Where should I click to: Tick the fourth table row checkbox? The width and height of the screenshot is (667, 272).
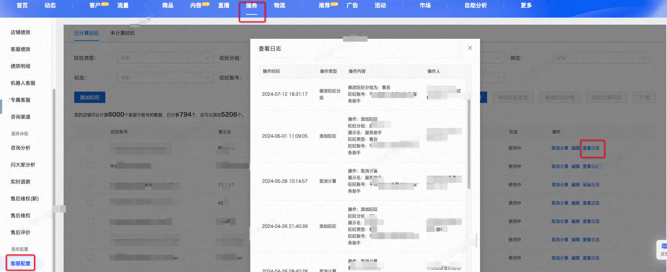[90, 203]
